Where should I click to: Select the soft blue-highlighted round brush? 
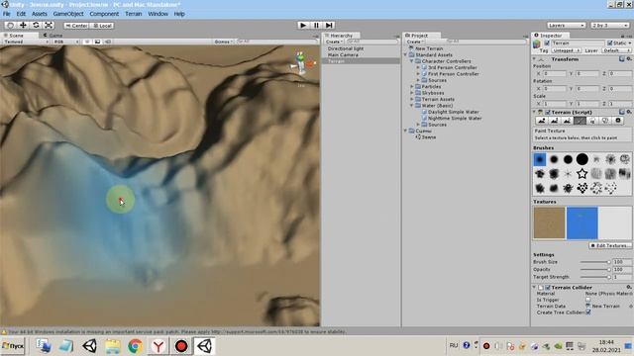540,159
